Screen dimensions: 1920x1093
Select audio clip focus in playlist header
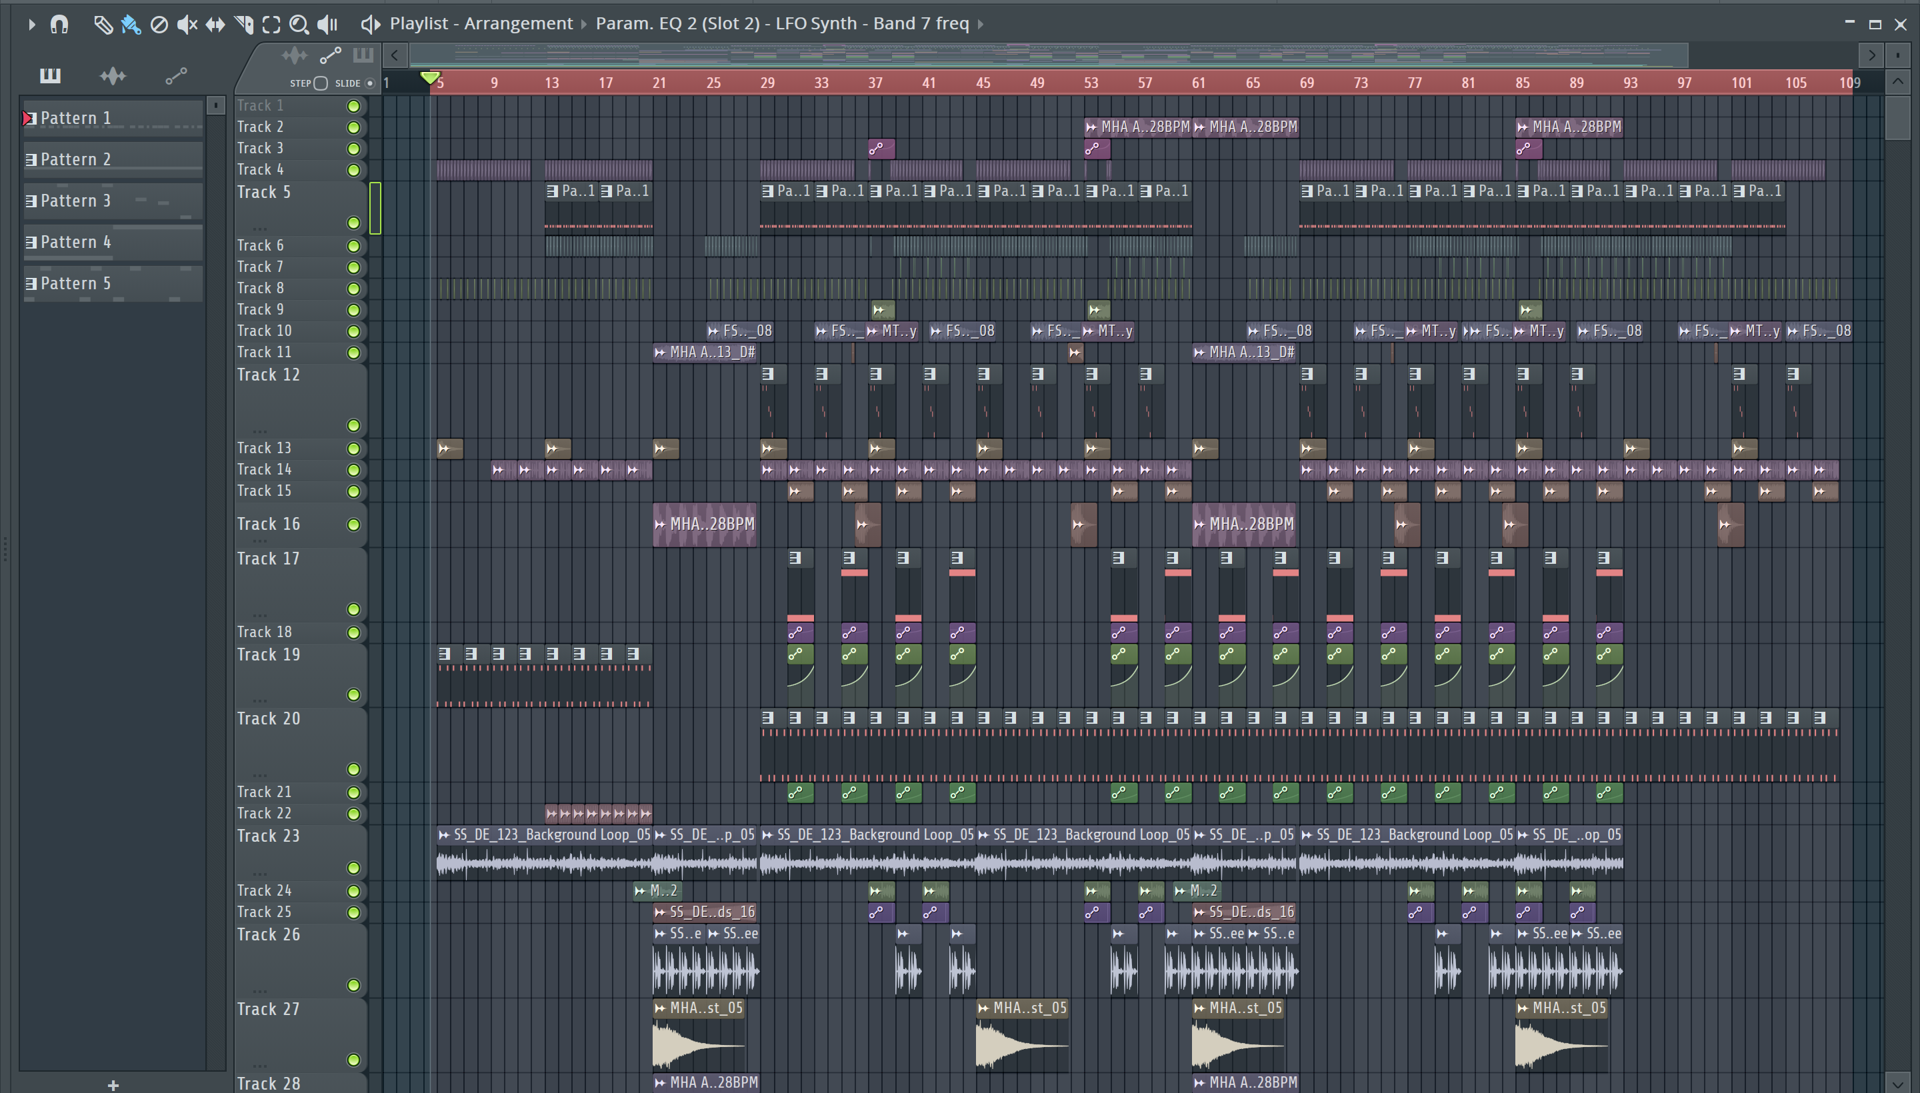[x=295, y=55]
